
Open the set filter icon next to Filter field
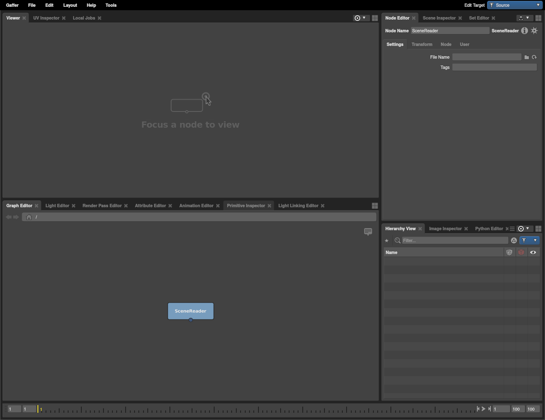click(x=514, y=240)
